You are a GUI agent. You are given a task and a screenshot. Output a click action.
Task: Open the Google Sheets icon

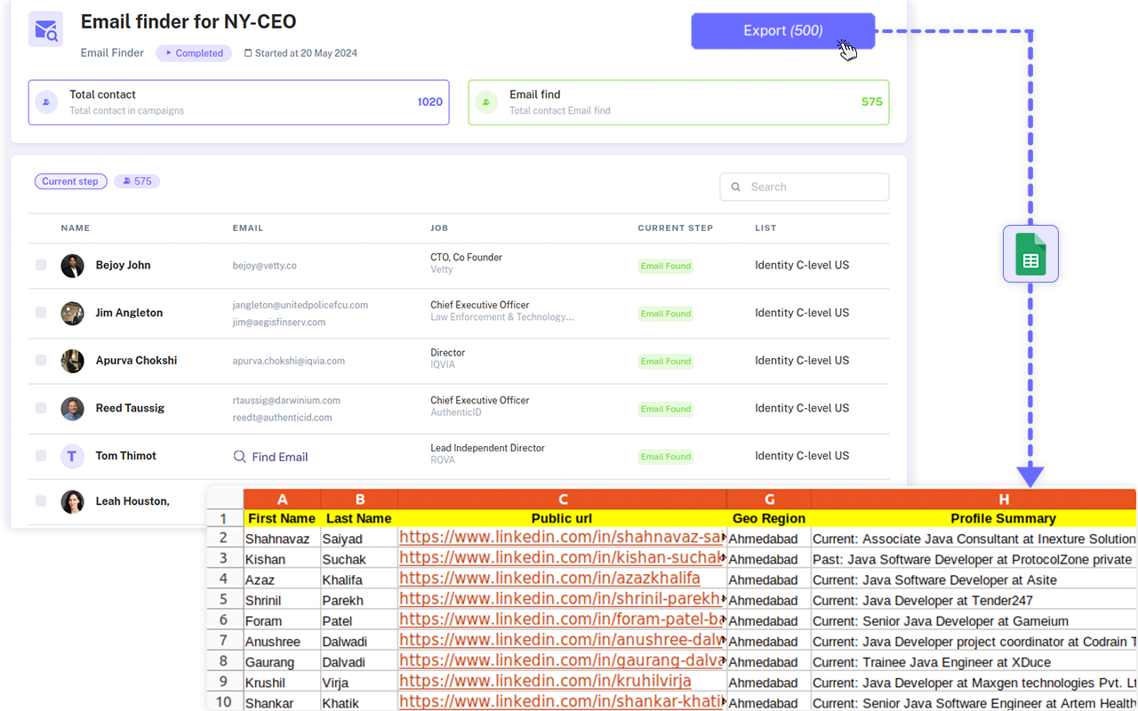pyautogui.click(x=1030, y=254)
